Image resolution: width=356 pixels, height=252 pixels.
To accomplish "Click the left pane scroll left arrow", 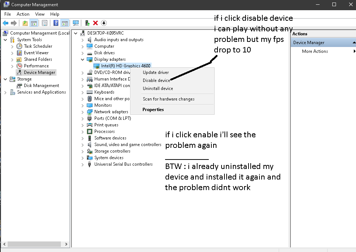I will [4, 244].
